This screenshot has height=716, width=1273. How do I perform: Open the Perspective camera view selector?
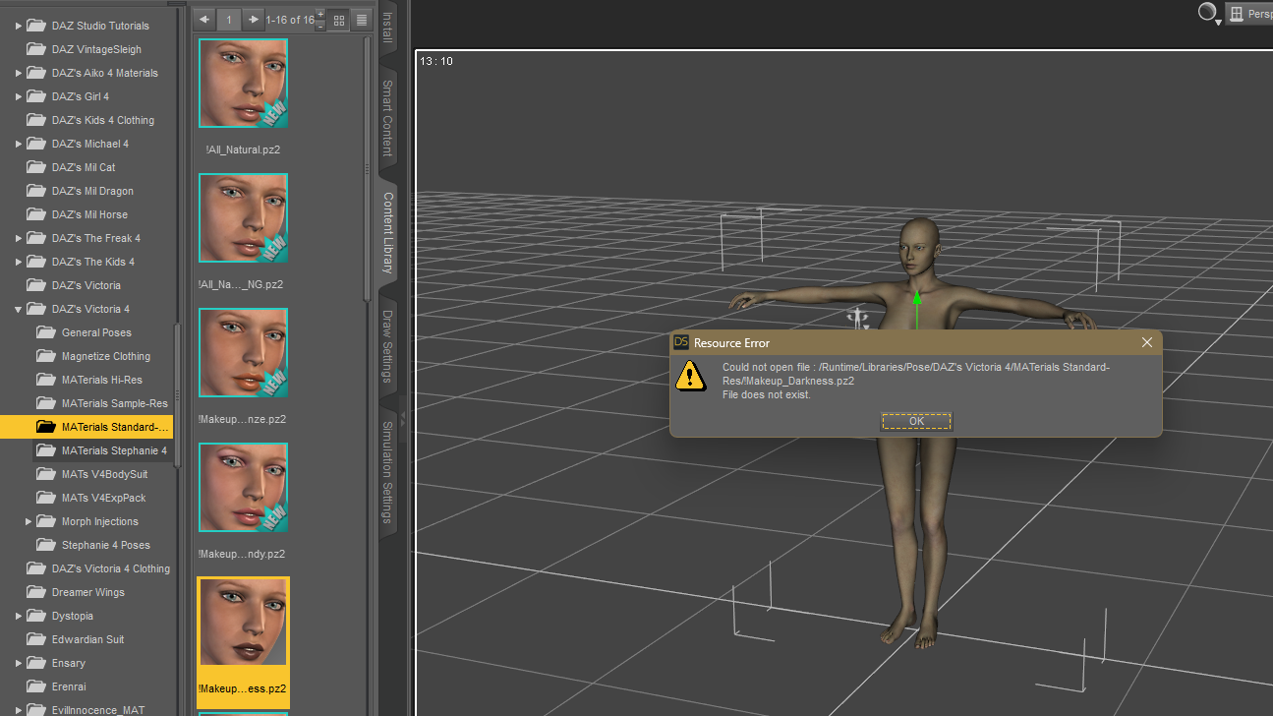click(x=1248, y=14)
